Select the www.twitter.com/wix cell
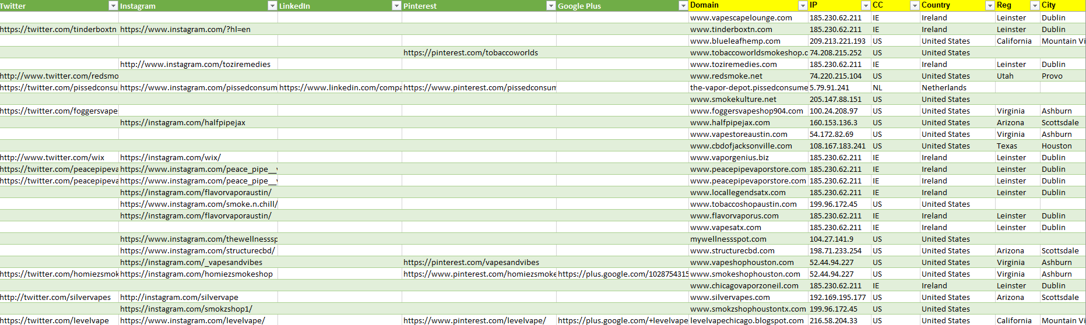Screen dimensions: 1086x325 tap(59, 157)
